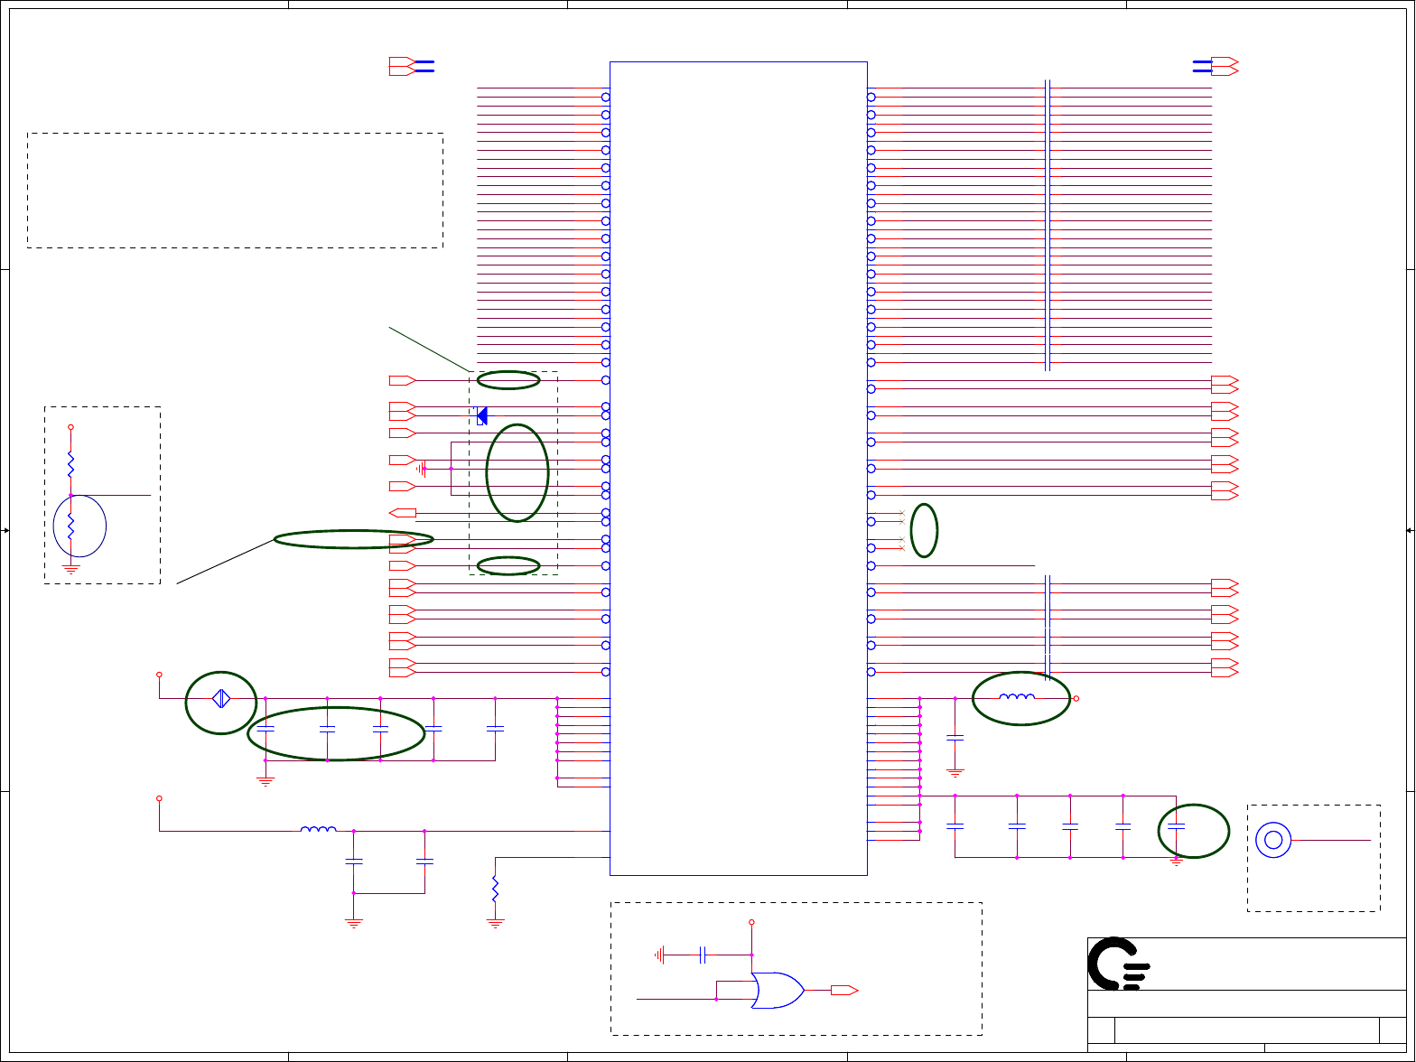Image resolution: width=1416 pixels, height=1062 pixels.
Task: Click the output port after the OR gate
Action: point(844,991)
